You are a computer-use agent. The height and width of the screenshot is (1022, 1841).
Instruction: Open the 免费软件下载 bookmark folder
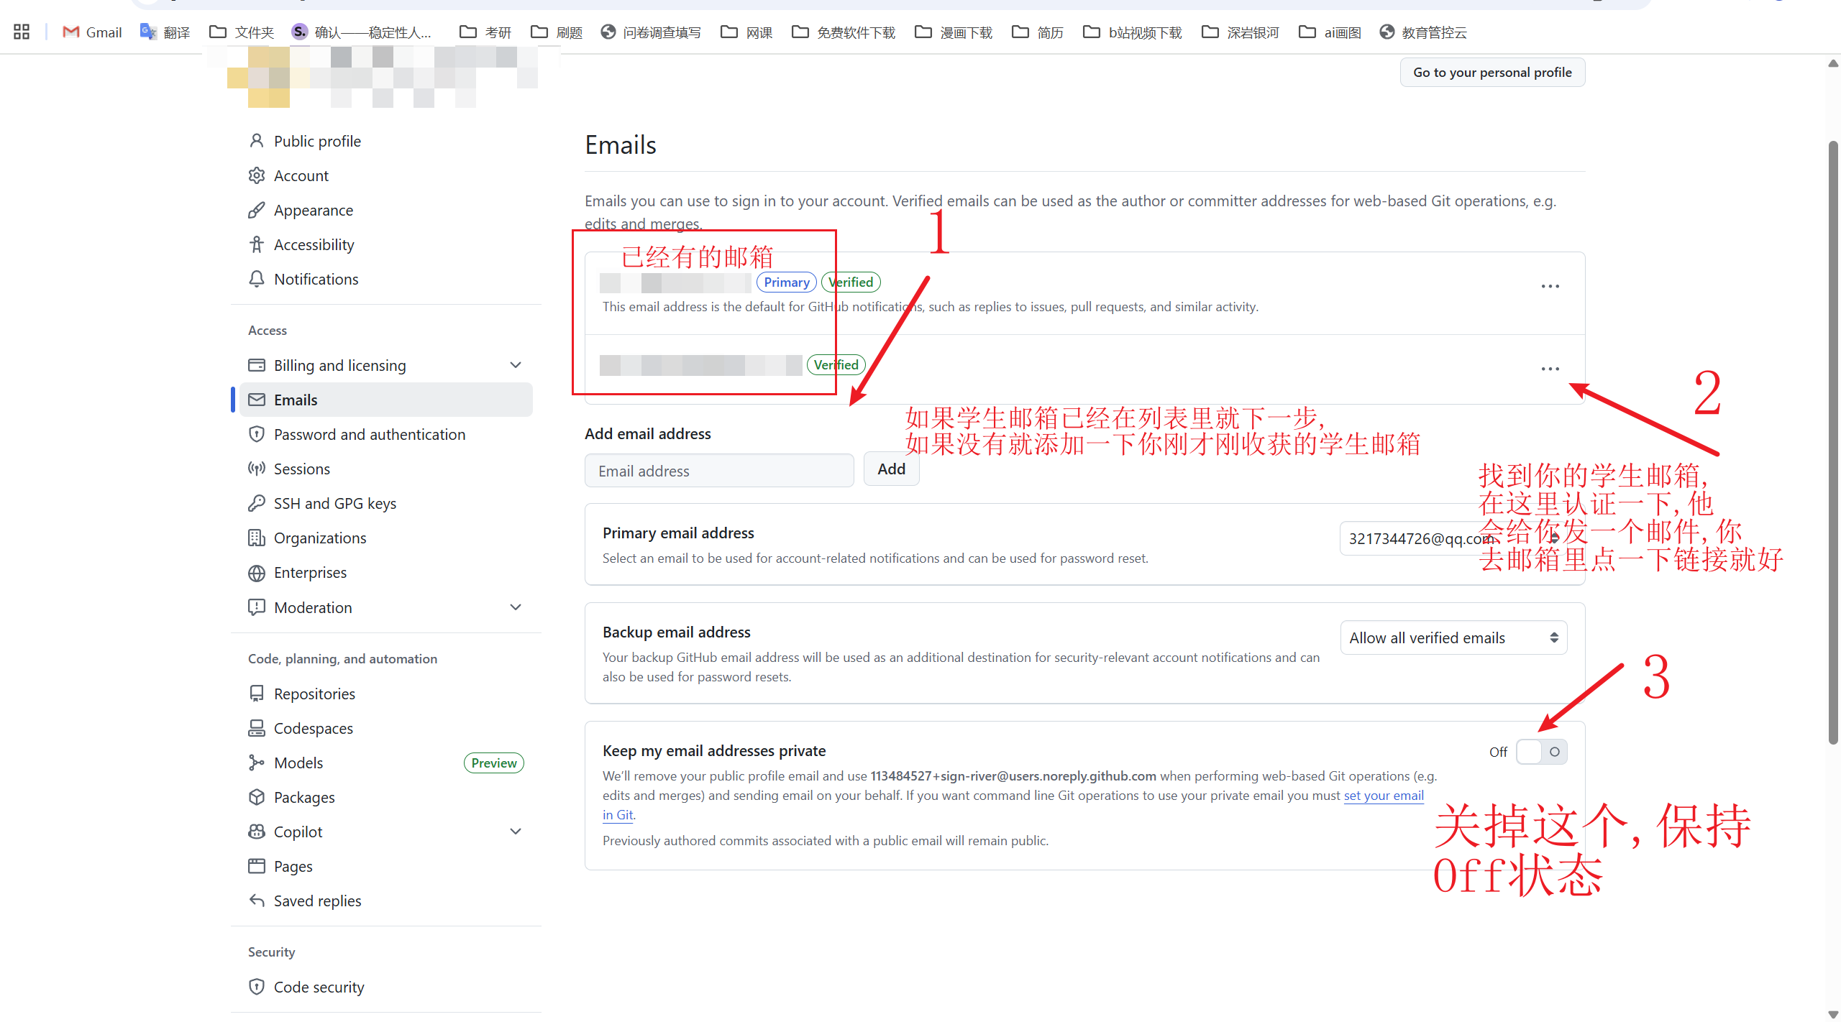(843, 32)
